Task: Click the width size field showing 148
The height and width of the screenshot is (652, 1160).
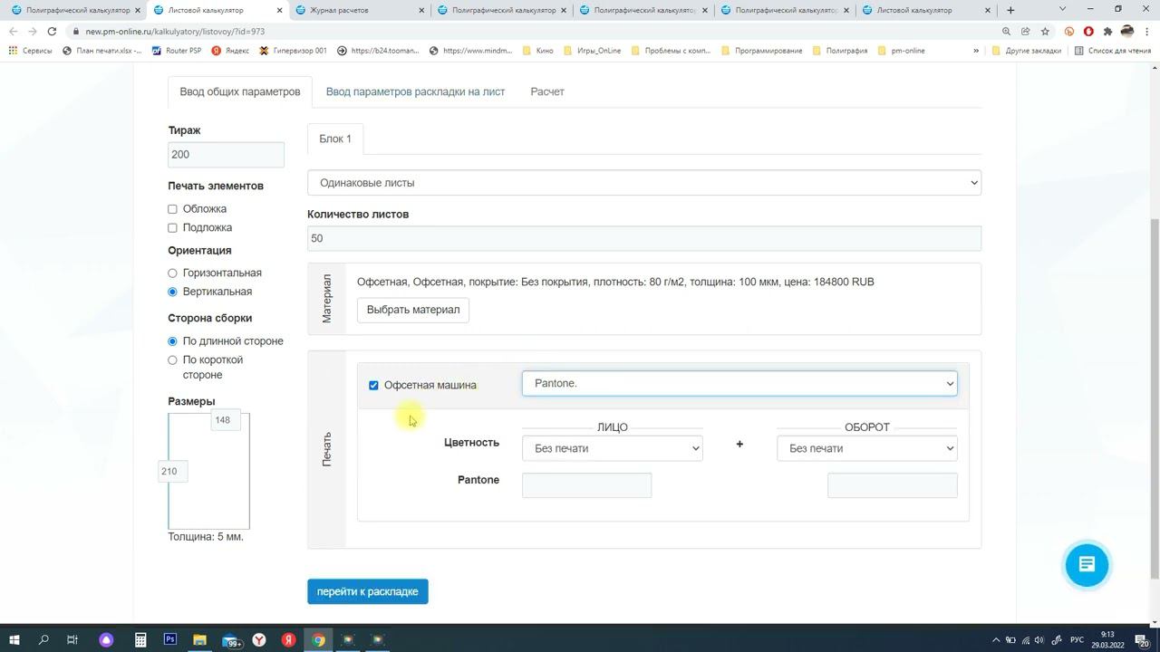Action: click(x=226, y=420)
